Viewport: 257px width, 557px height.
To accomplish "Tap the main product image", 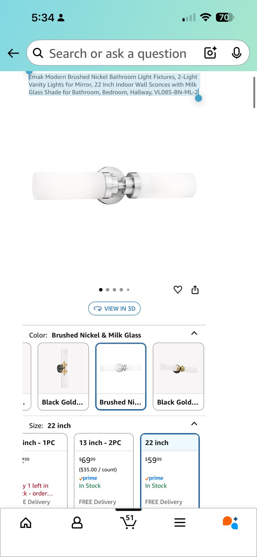I will click(115, 186).
